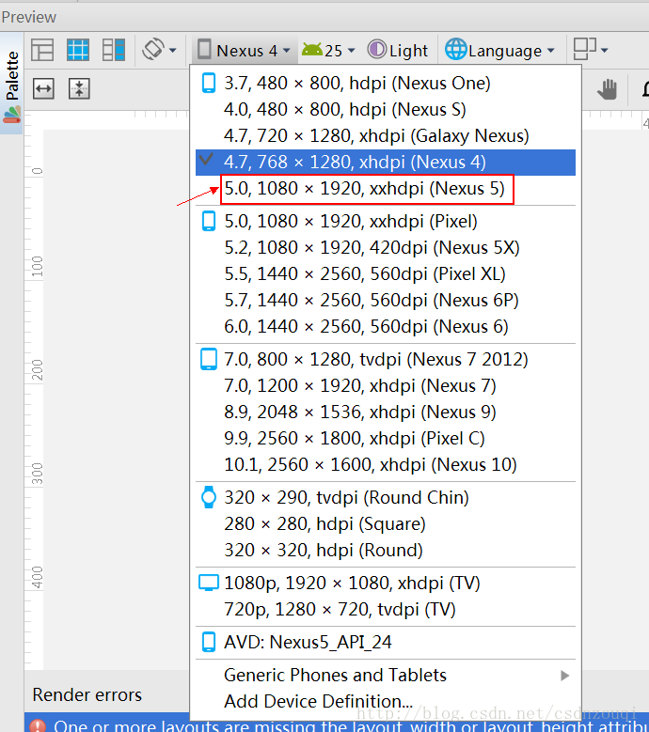649x732 pixels.
Task: Choose 5.7, 1440 × 2560 Nexus 6P
Action: 386,300
